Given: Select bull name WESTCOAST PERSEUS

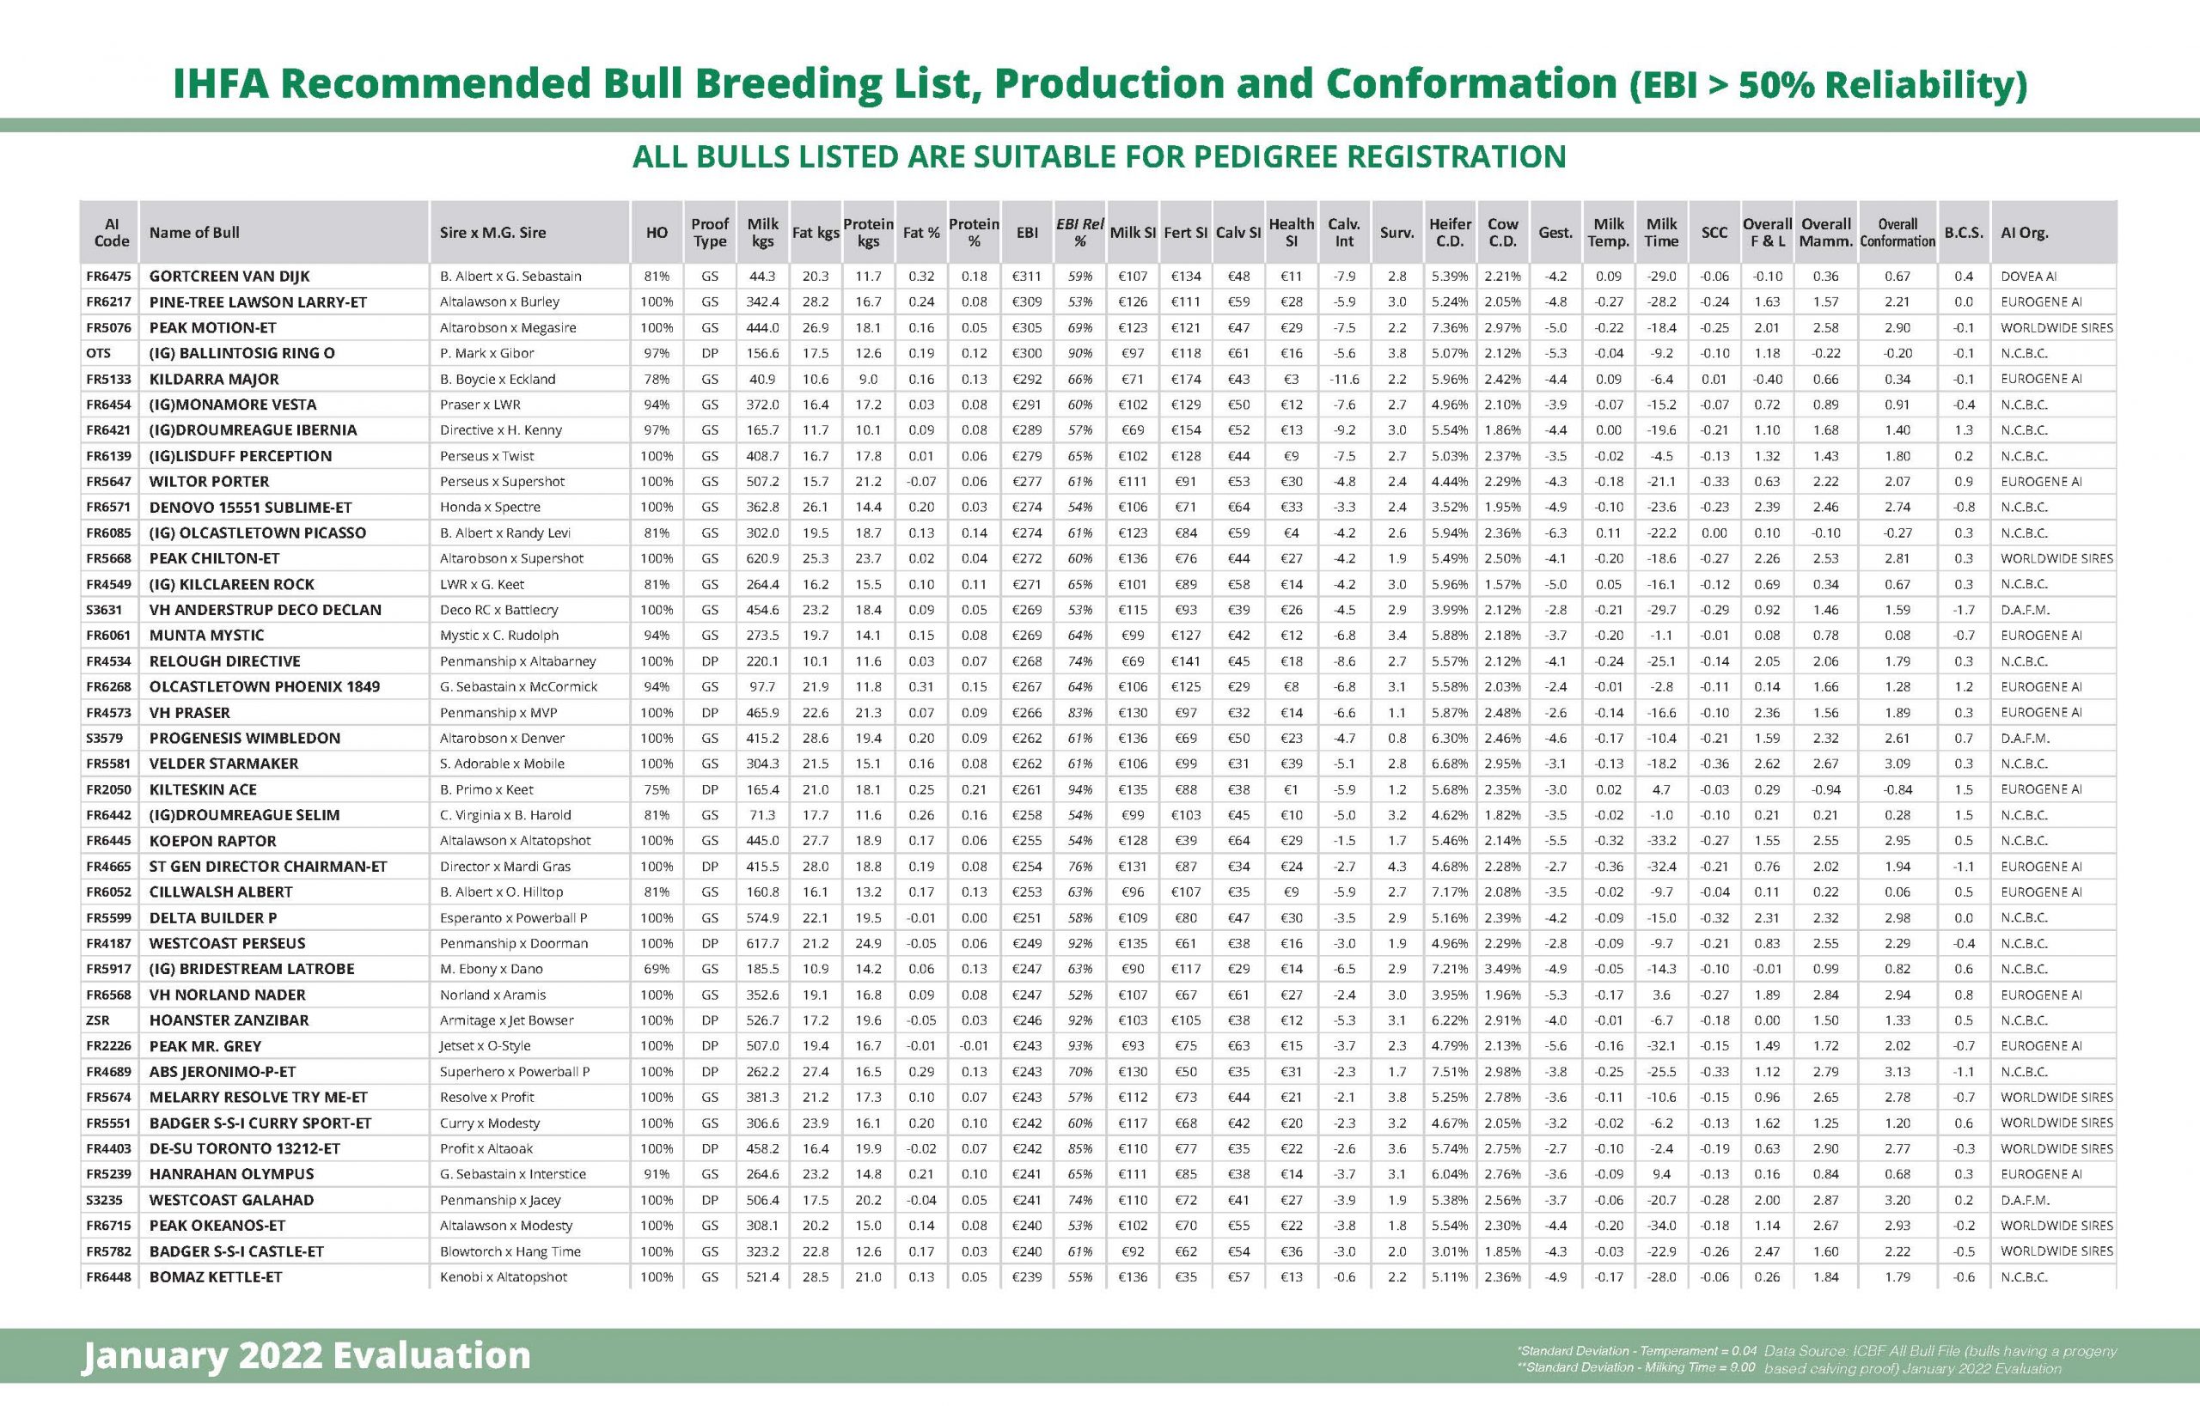Looking at the screenshot, I should pos(228,943).
